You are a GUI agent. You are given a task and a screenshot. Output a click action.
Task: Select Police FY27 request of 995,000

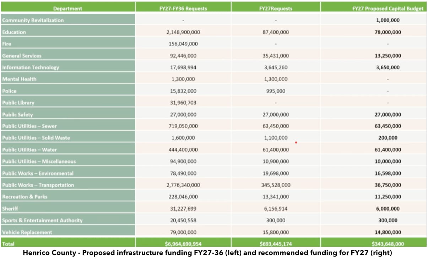click(x=276, y=91)
